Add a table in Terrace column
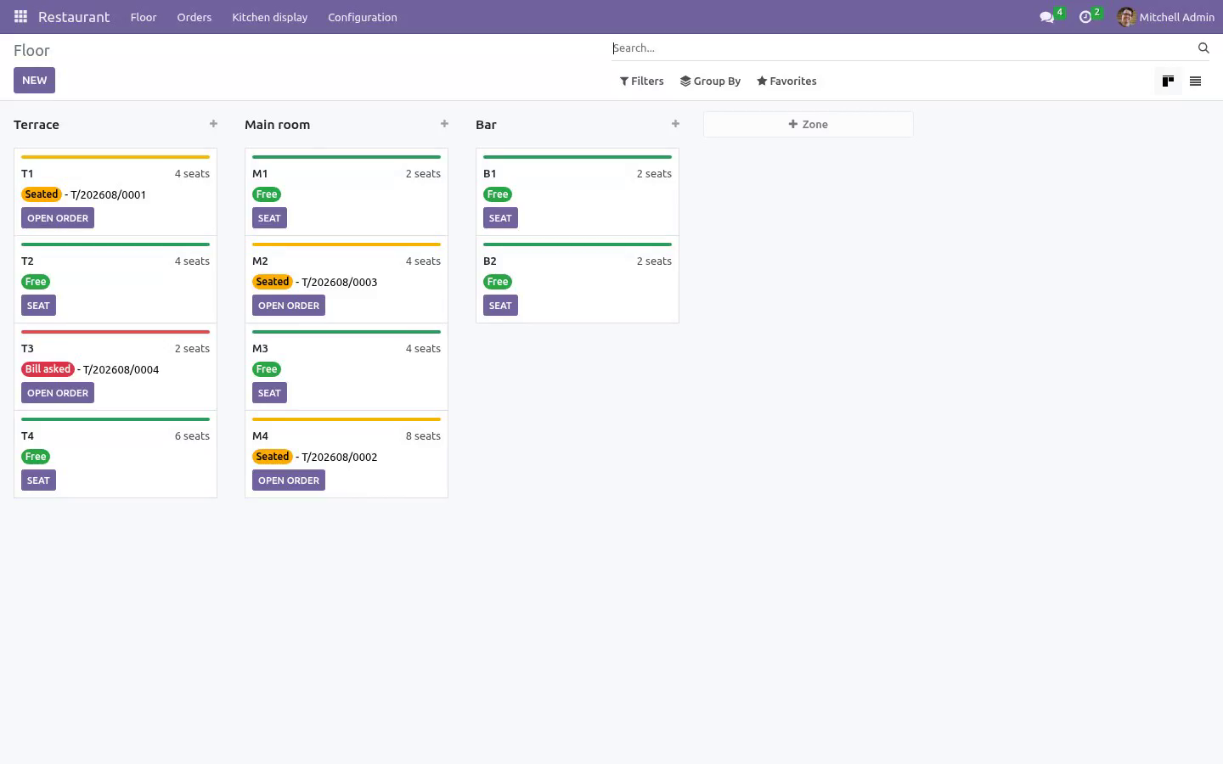1223x764 pixels. tap(213, 124)
